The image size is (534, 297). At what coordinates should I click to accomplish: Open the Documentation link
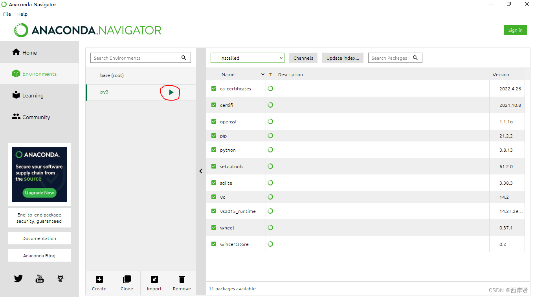pos(39,238)
